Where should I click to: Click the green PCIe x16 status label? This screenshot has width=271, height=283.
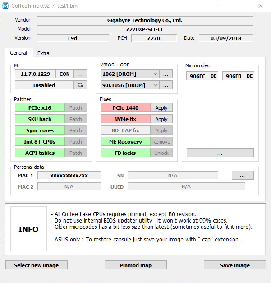[40, 108]
